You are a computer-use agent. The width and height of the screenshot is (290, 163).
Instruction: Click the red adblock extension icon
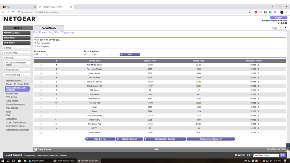(x=256, y=12)
